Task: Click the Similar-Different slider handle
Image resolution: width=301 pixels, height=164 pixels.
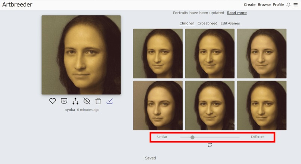Action: (x=192, y=137)
